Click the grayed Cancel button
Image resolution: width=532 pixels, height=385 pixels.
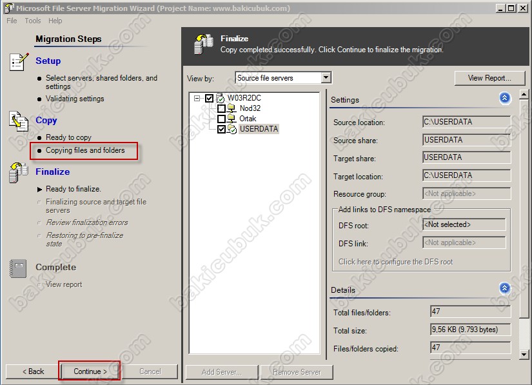(150, 371)
